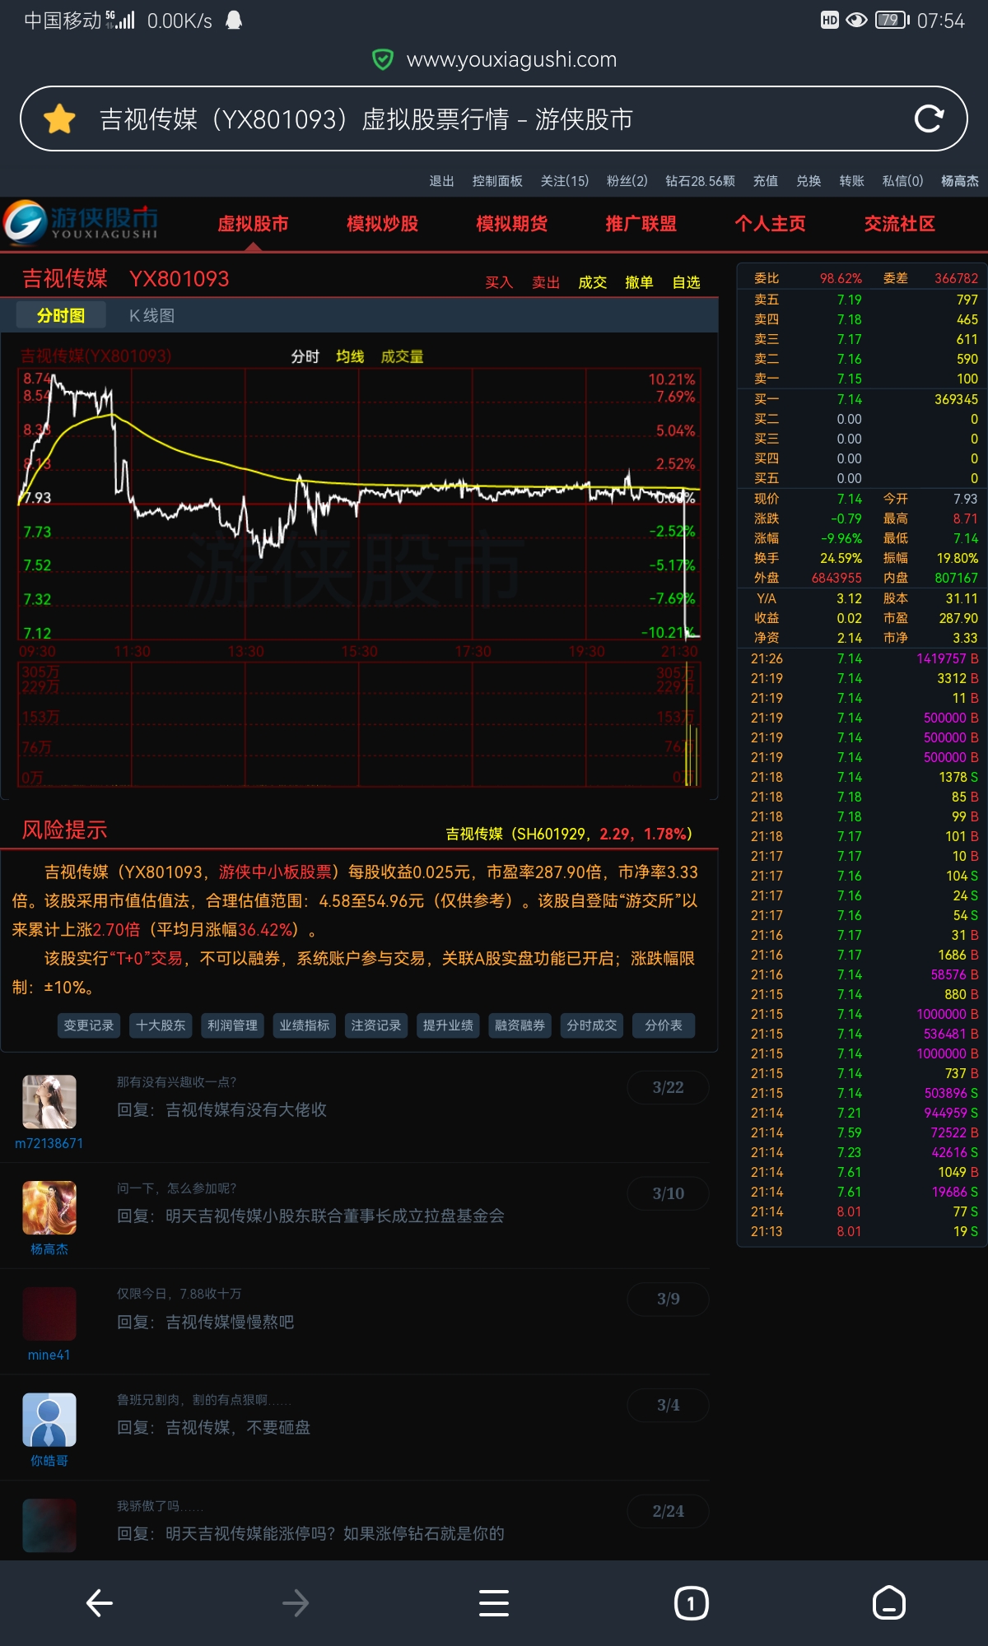Viewport: 988px width, 1646px height.
Task: Open 你皓哥 user avatar
Action: pos(49,1420)
